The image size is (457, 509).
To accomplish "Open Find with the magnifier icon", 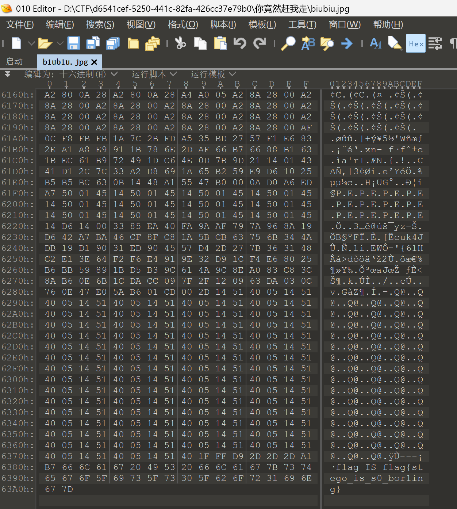I will click(288, 43).
